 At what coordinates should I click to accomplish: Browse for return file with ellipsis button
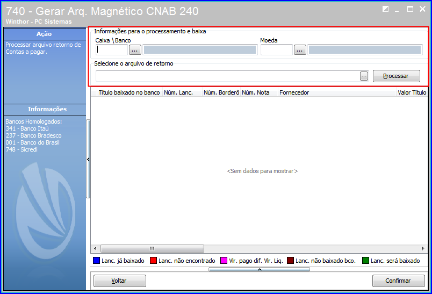tap(364, 76)
